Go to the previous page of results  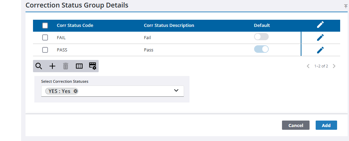pos(308,66)
